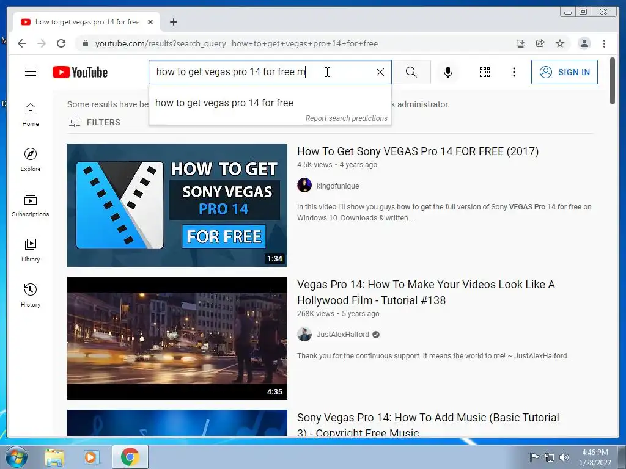The width and height of the screenshot is (626, 469).
Task: Open the kingofunique channel name
Action: [337, 186]
